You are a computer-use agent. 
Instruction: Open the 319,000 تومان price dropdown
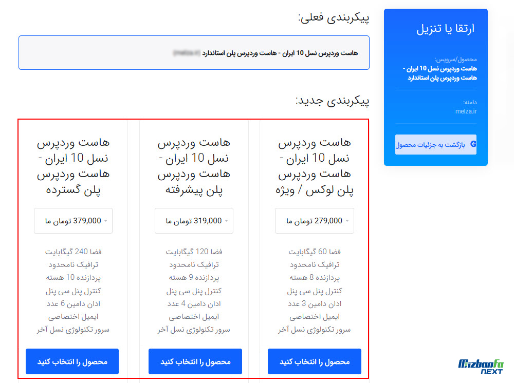pos(194,221)
